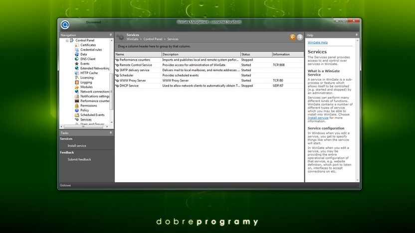
Task: Click WinGate in the breadcrumb
Action: (132, 39)
